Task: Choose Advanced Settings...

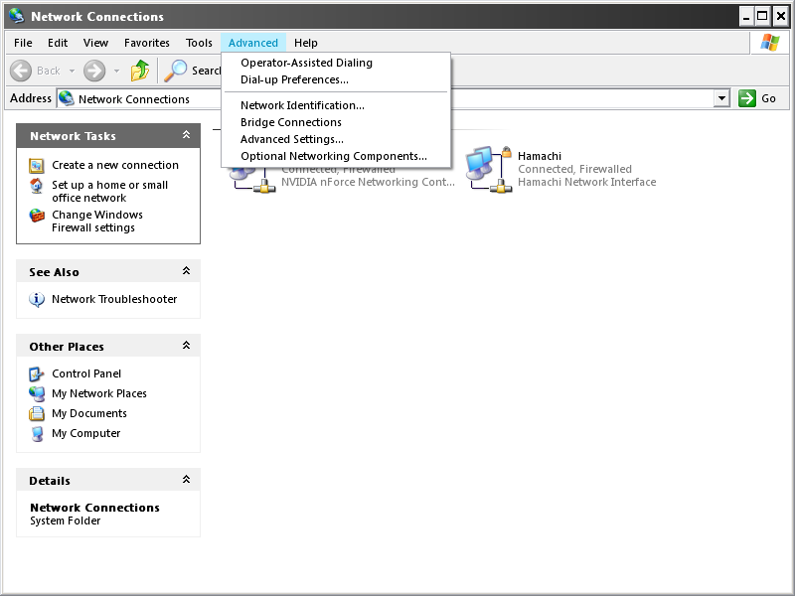Action: point(336,139)
